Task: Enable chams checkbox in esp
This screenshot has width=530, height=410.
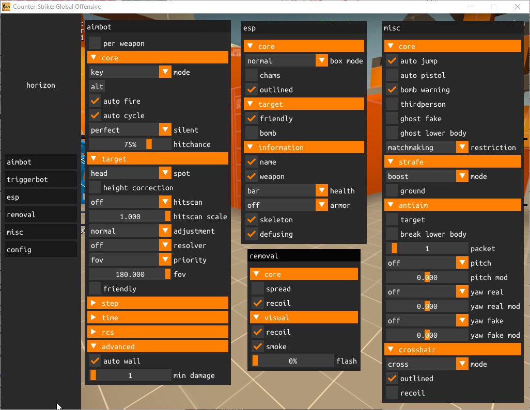Action: point(252,75)
